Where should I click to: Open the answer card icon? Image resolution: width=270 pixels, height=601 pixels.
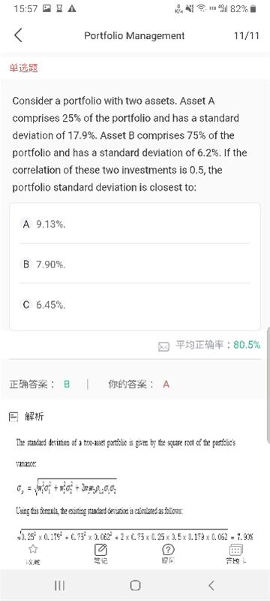click(235, 550)
